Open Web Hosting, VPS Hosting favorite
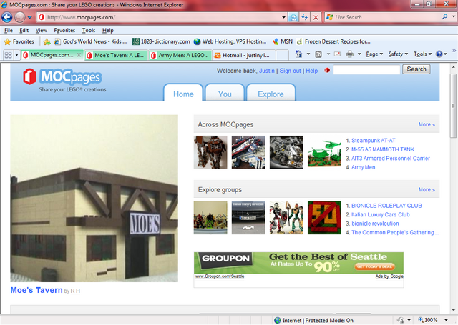The height and width of the screenshot is (325, 458). (230, 41)
